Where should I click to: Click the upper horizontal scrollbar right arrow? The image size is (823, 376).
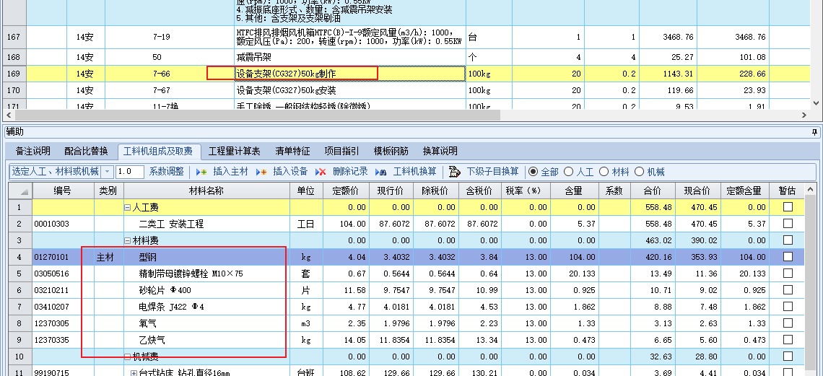804,115
